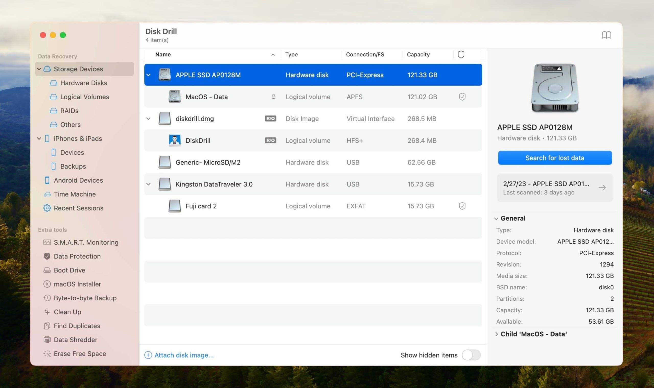Enable the shield toggle on Fuji card 2
This screenshot has height=388, width=654.
click(x=461, y=206)
